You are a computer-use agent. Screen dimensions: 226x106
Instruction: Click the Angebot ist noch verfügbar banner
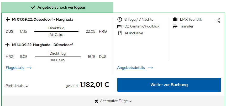(58, 7)
